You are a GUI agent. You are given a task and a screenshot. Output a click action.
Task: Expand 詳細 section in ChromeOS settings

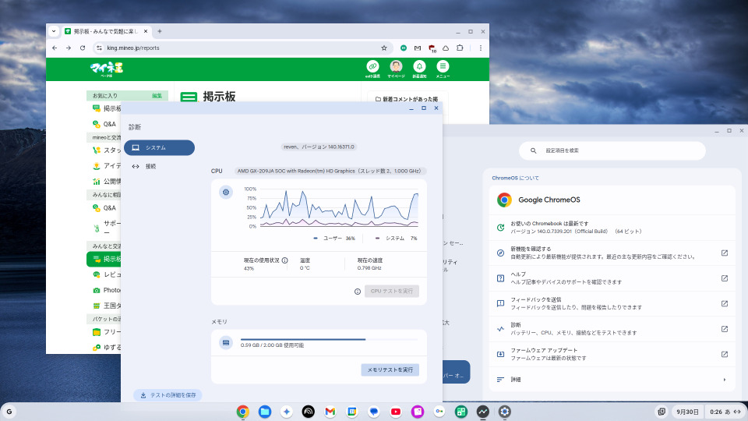(x=611, y=380)
